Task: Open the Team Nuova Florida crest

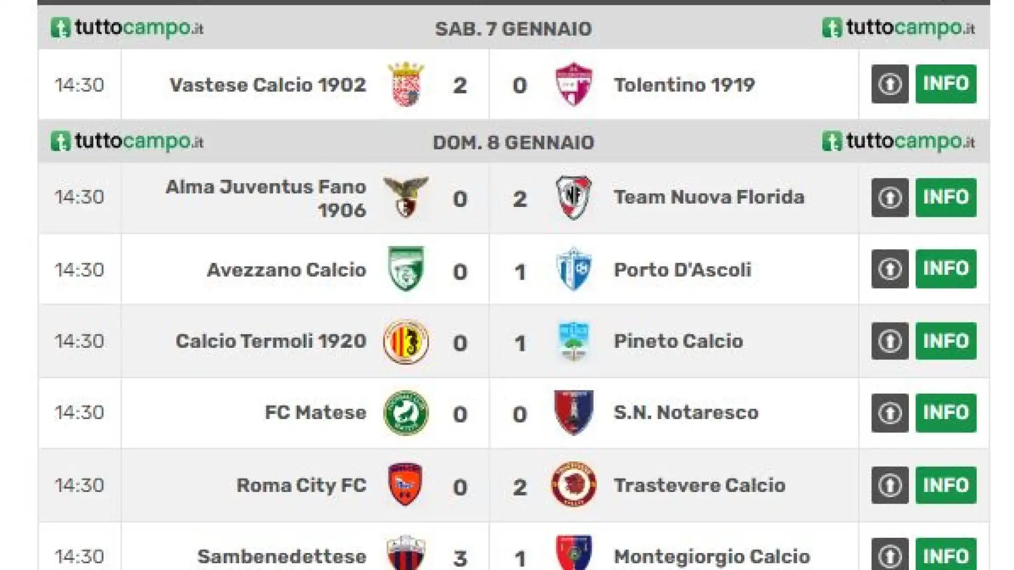Action: [x=574, y=197]
